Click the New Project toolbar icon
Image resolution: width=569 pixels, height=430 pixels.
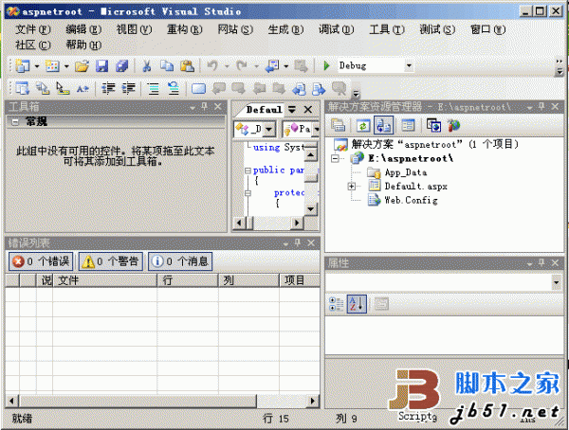point(23,66)
